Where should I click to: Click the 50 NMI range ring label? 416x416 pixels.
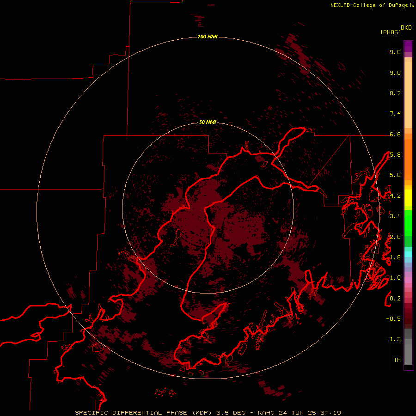pyautogui.click(x=208, y=122)
